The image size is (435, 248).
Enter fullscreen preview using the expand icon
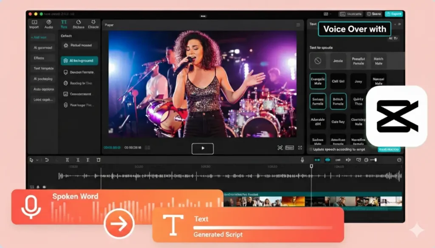pyautogui.click(x=300, y=148)
